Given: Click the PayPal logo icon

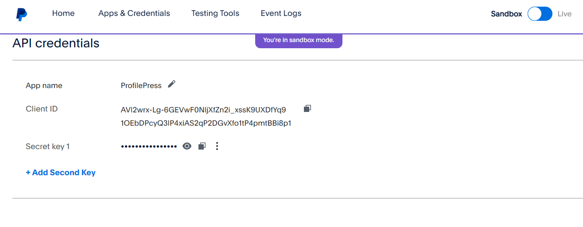Looking at the screenshot, I should (x=21, y=14).
